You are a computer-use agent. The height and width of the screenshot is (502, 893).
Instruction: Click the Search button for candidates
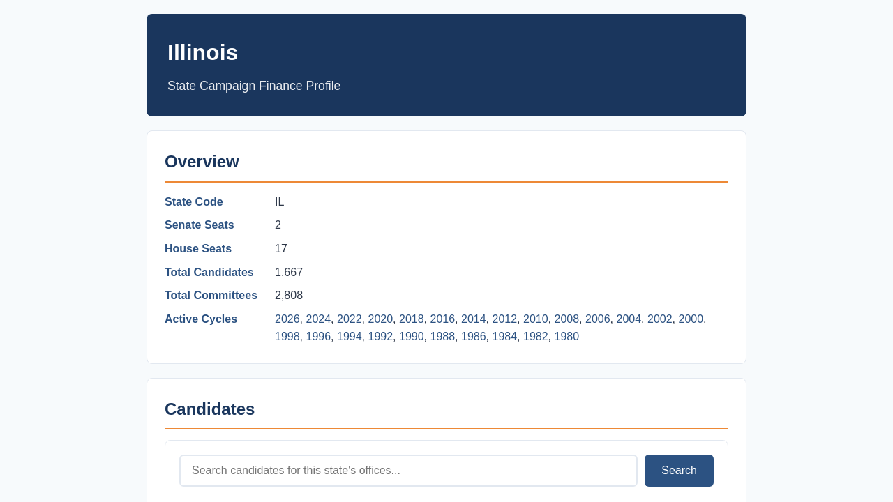point(679,471)
